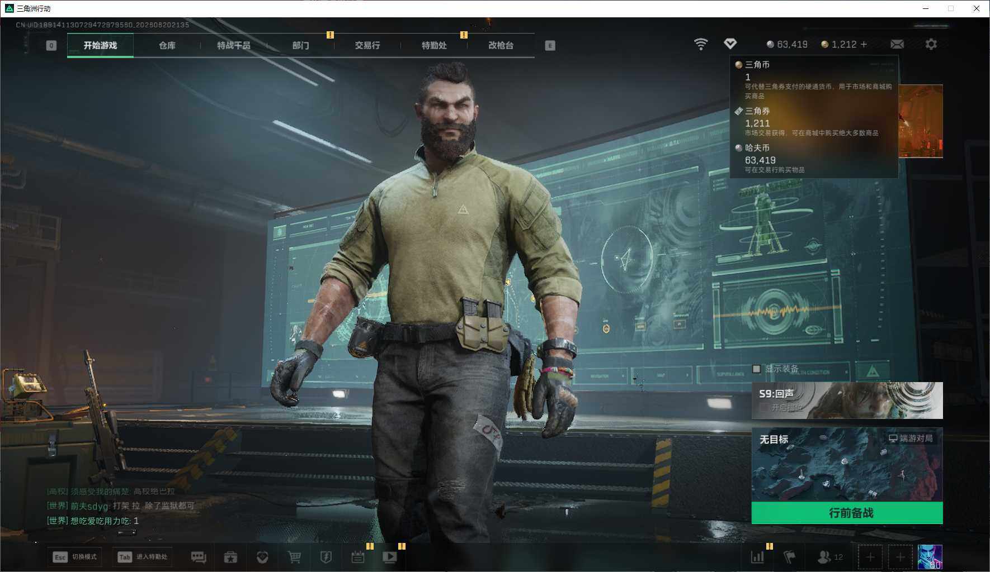Open the 仓库 (warehouse) tab
990x572 pixels.
(167, 45)
